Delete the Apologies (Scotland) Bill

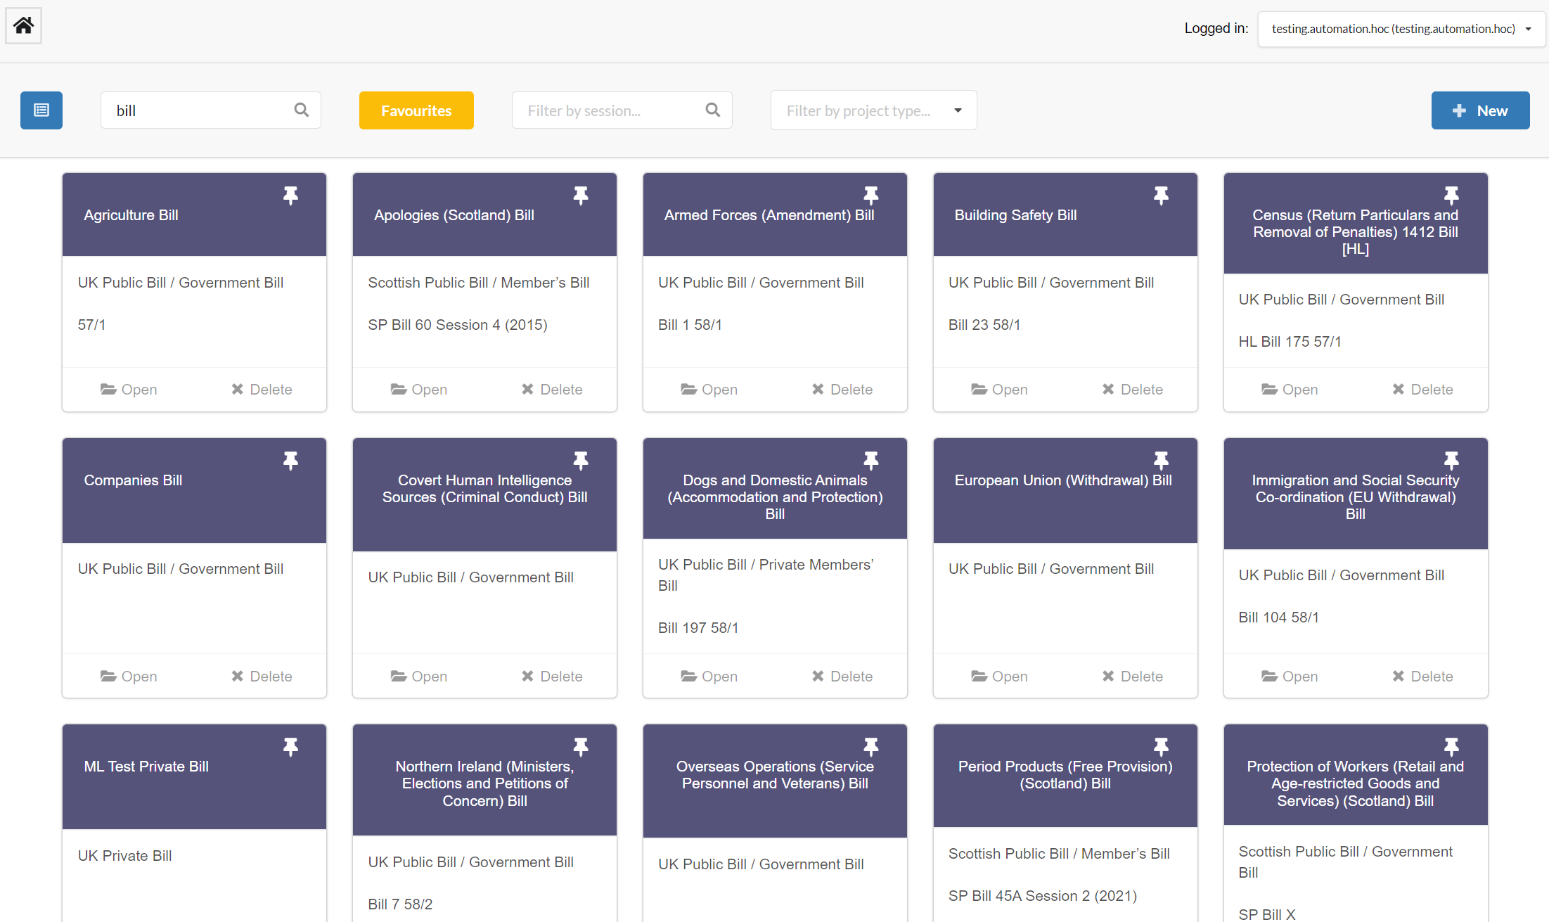click(552, 390)
